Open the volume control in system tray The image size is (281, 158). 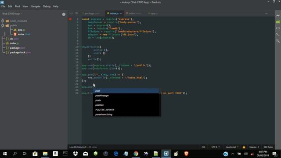click(x=246, y=154)
